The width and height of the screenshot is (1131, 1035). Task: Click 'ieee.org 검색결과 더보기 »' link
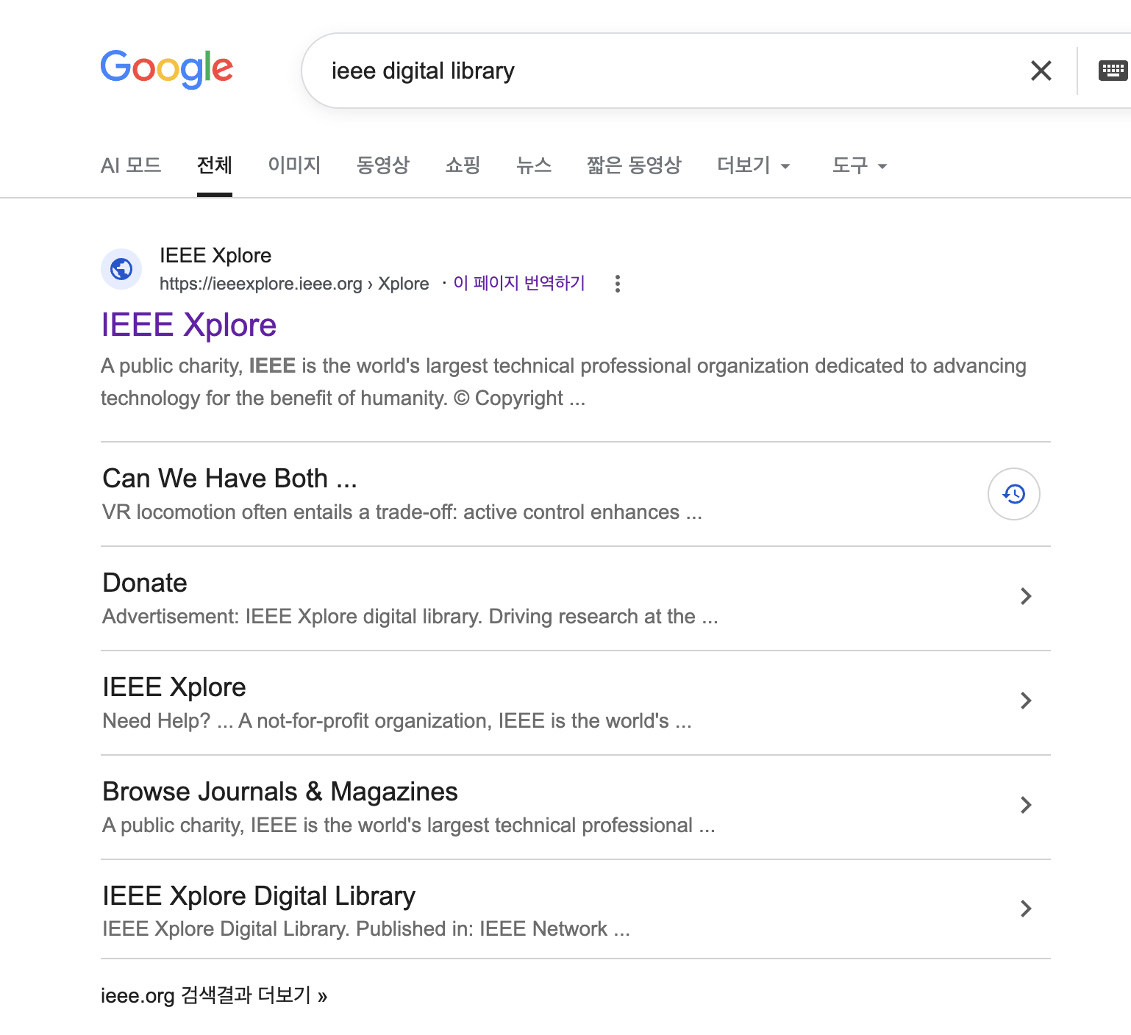tap(214, 996)
